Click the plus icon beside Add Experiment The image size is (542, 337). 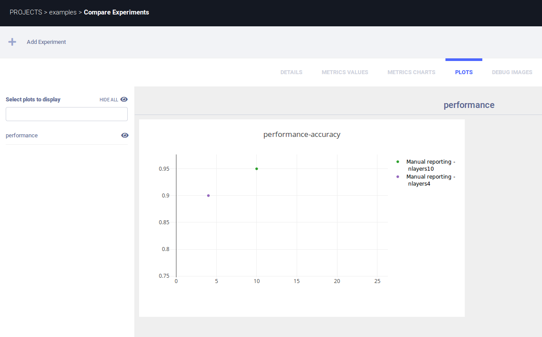coord(12,42)
